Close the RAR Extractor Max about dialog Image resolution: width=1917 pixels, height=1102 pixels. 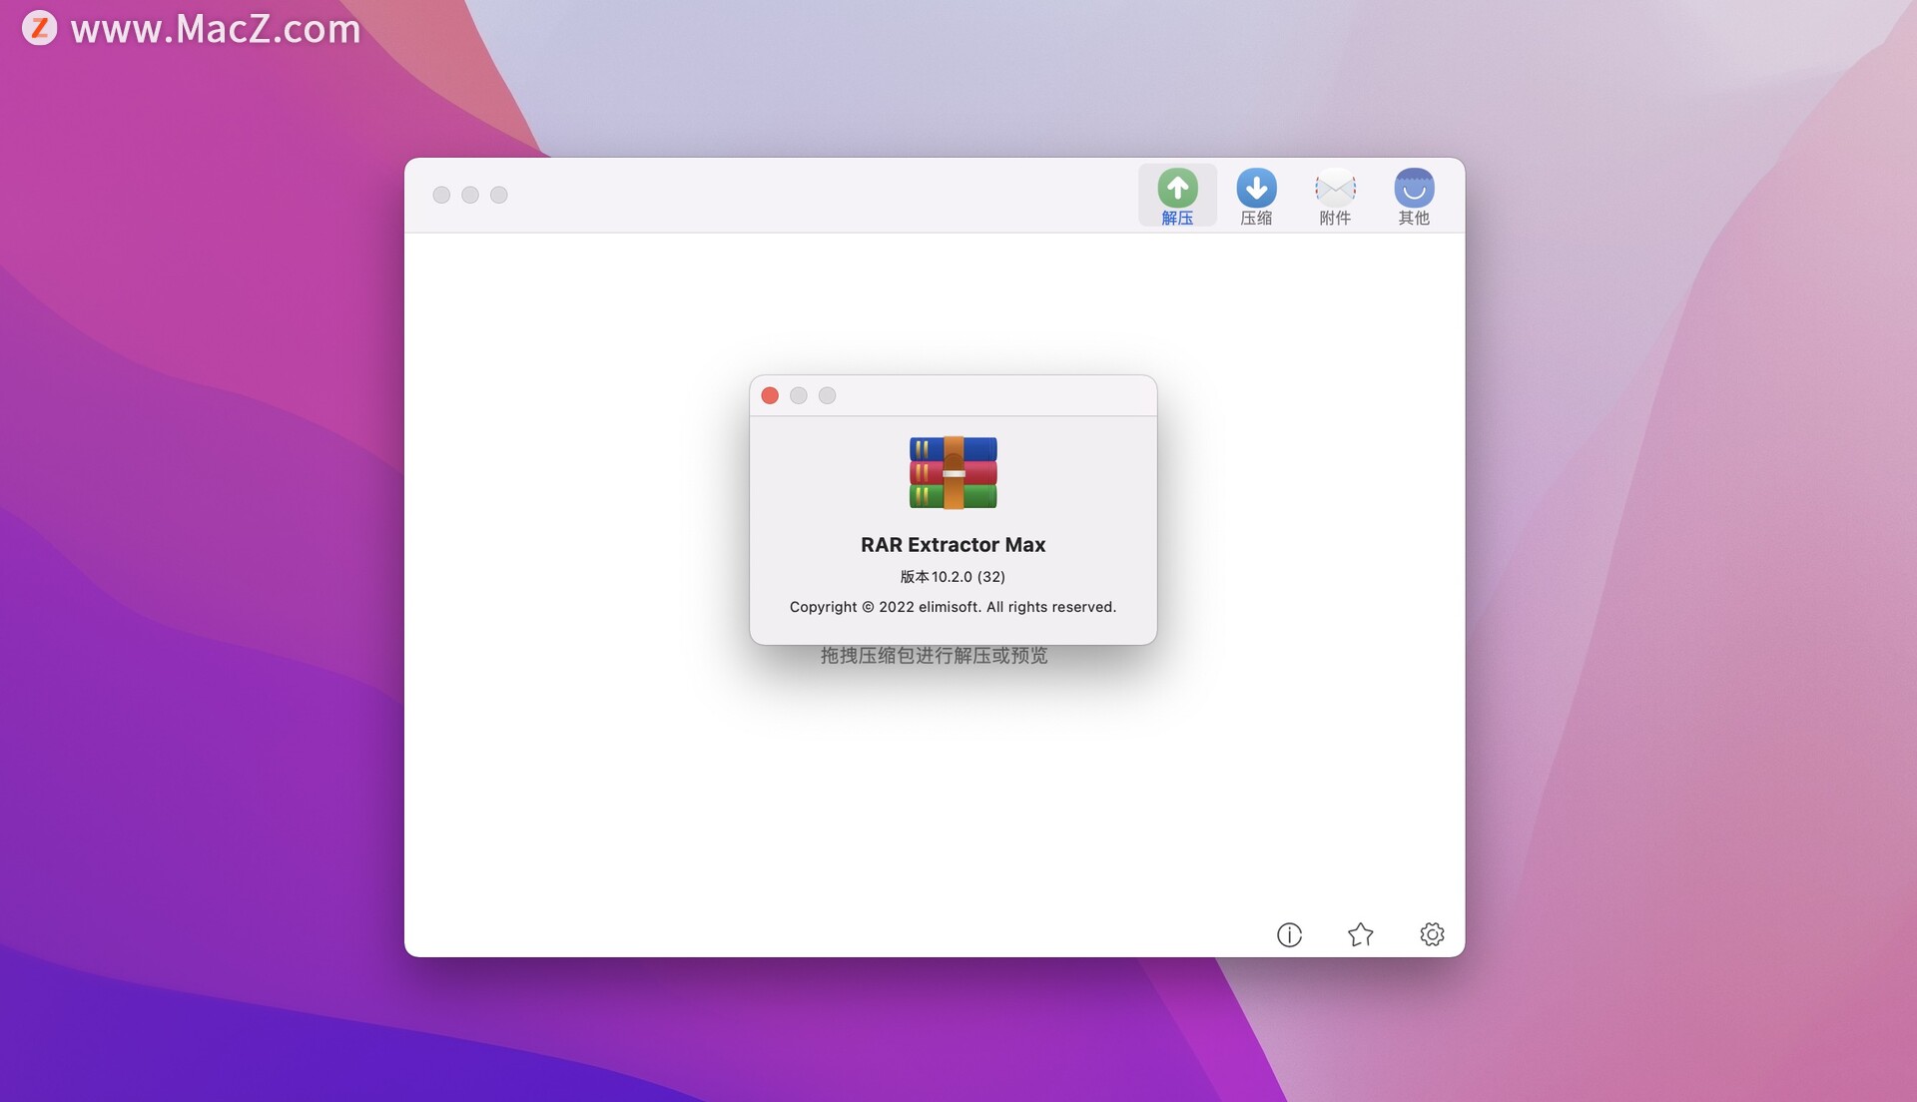click(770, 395)
